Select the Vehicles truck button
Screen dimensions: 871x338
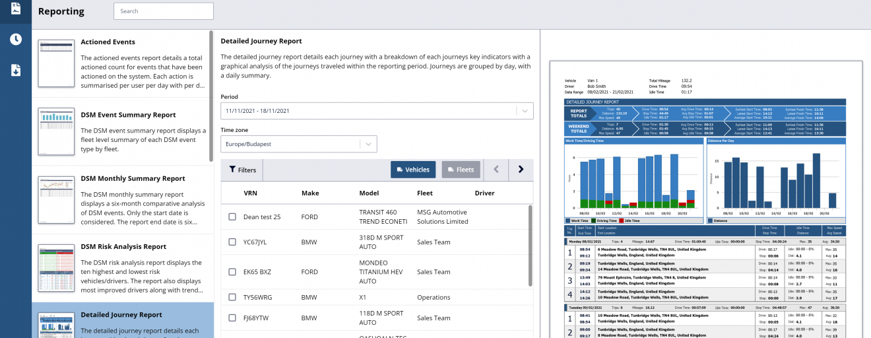(412, 170)
